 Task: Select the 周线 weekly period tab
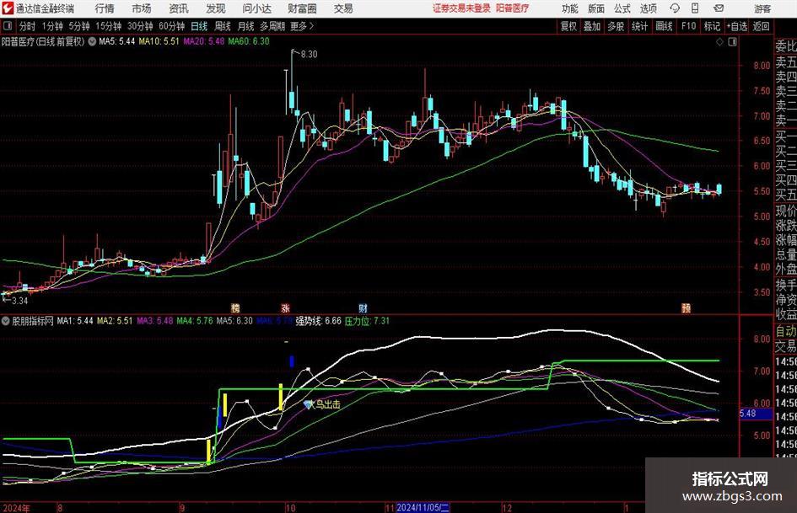(x=223, y=26)
